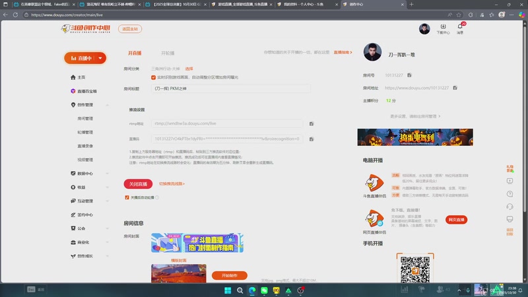Viewport: 528px width, 297px height.
Task: Go back in the browser
Action: point(5,15)
